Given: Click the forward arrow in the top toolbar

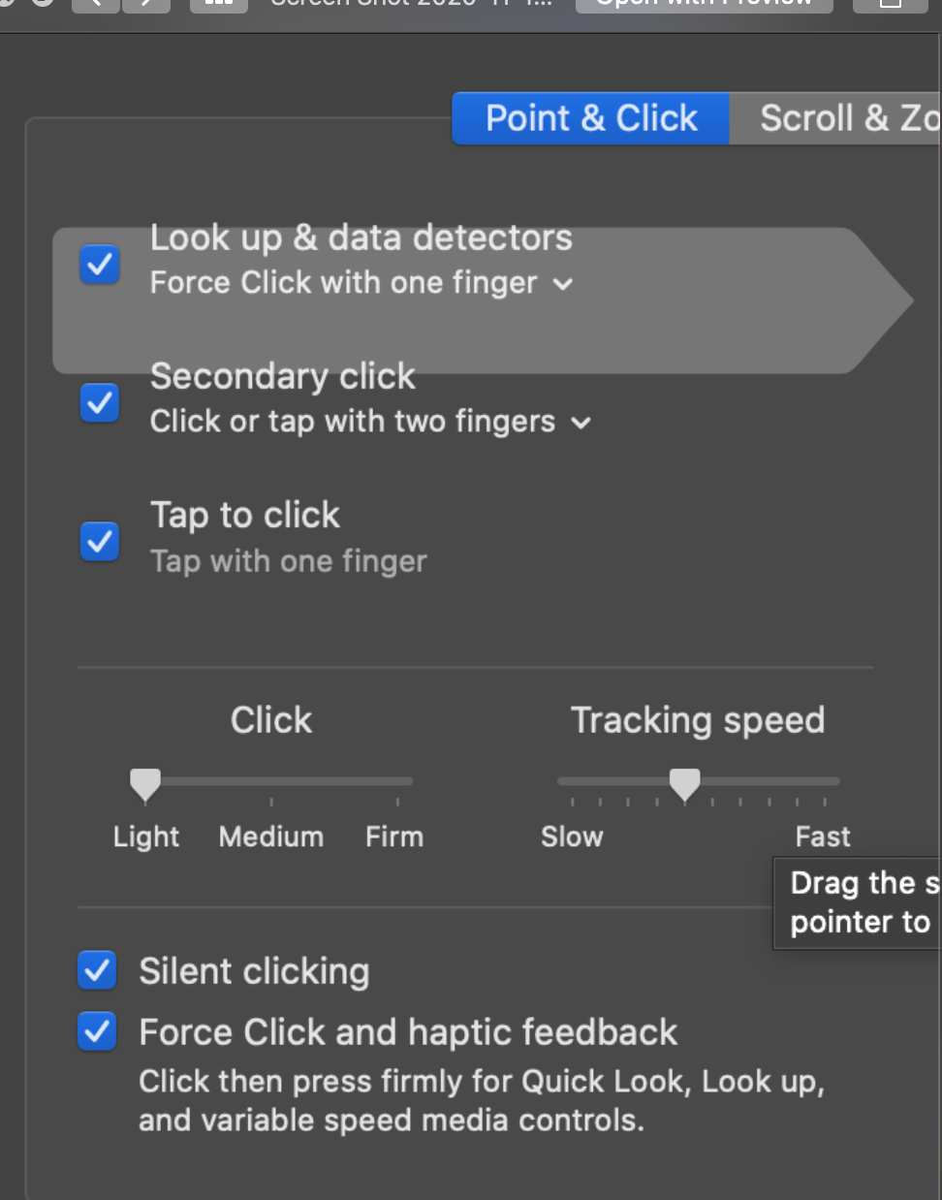Looking at the screenshot, I should tap(146, 4).
